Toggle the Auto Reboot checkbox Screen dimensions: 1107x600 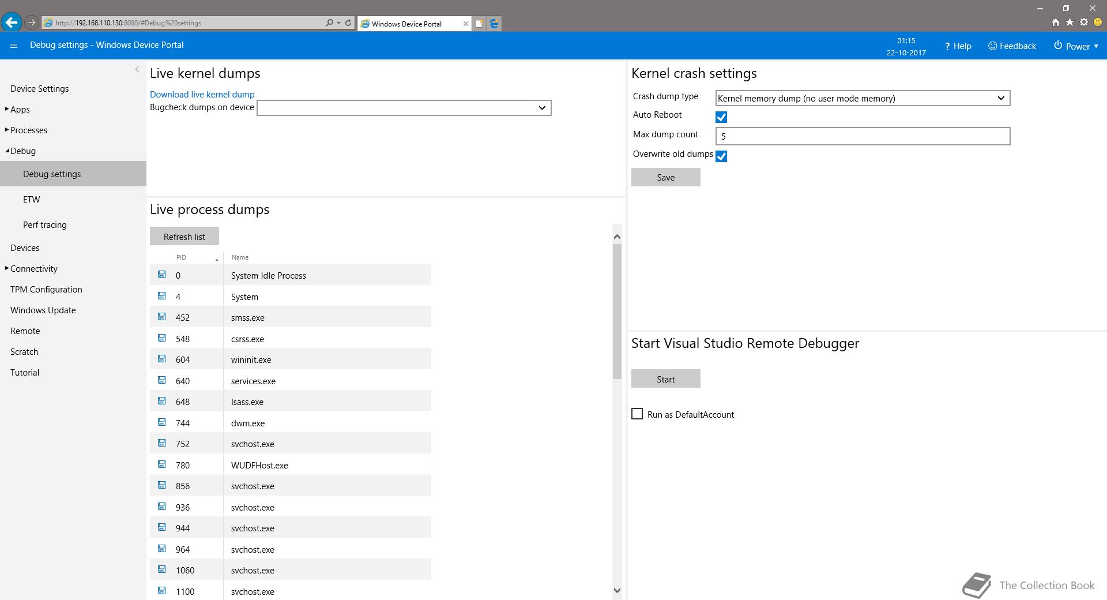(721, 117)
